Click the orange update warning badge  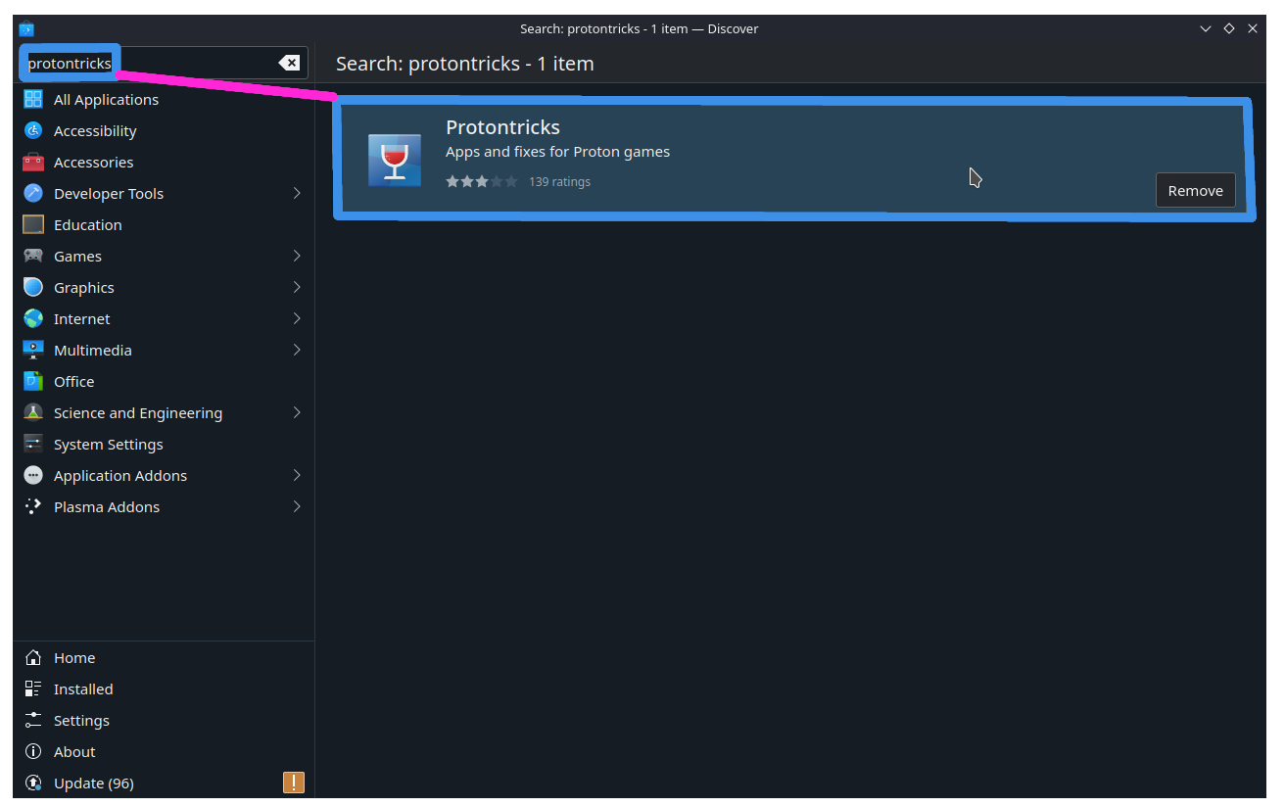(294, 783)
